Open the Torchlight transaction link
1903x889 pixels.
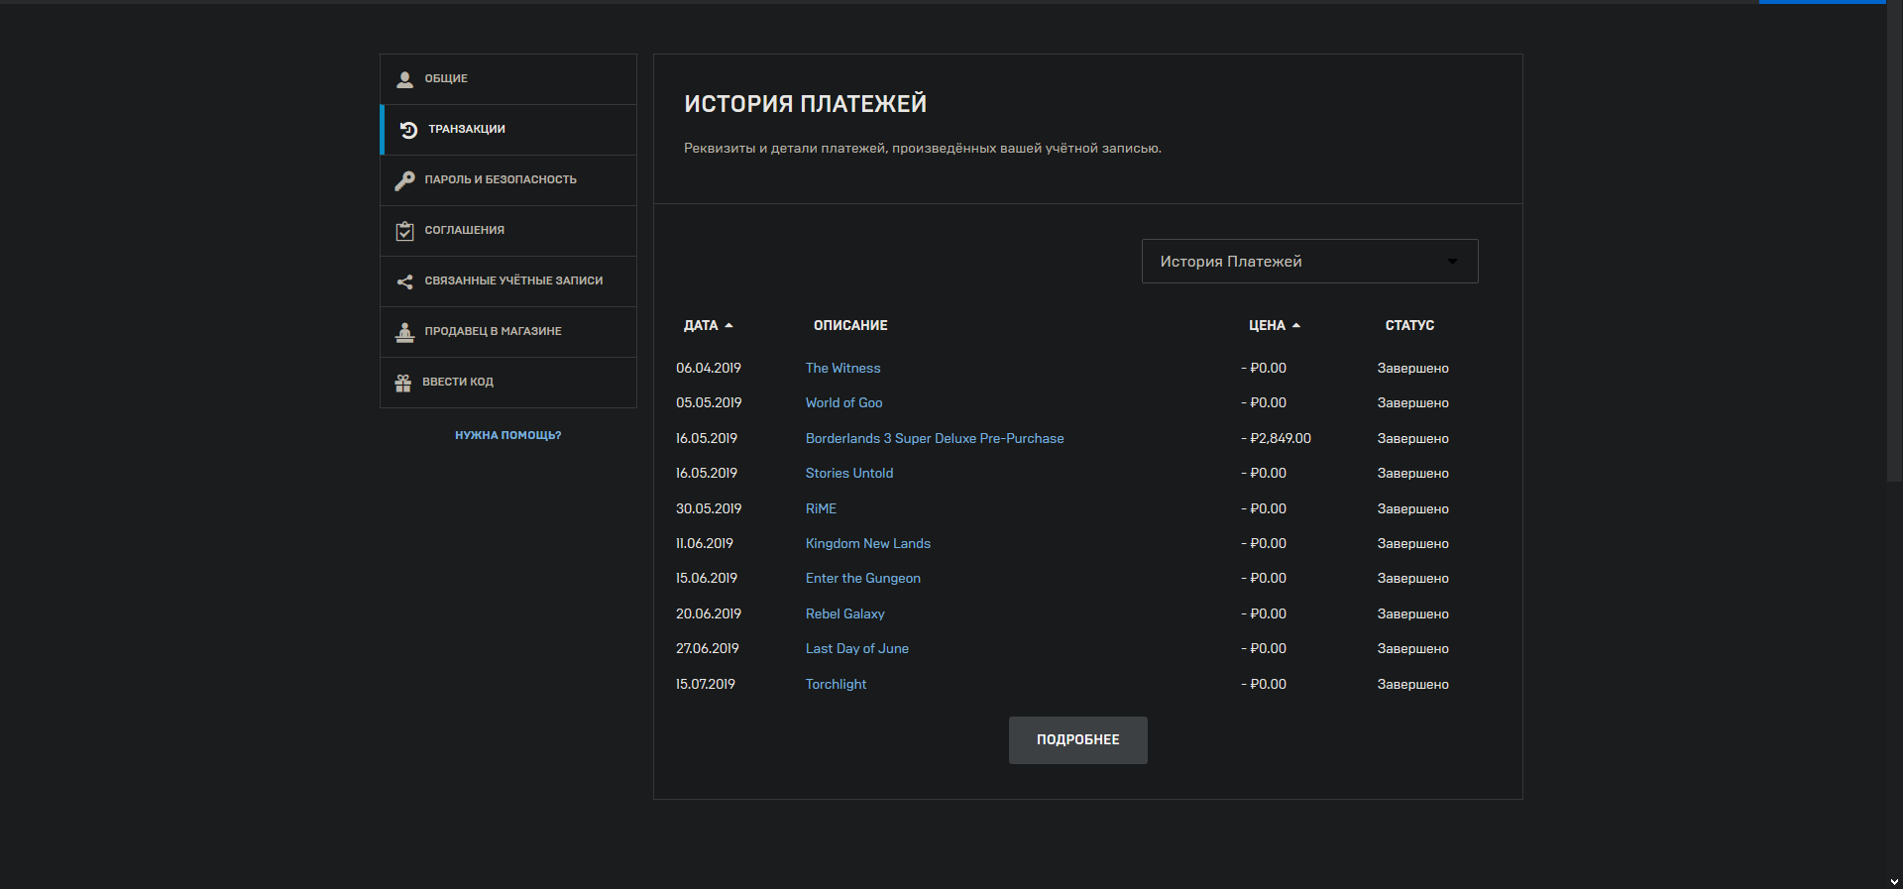(x=836, y=684)
